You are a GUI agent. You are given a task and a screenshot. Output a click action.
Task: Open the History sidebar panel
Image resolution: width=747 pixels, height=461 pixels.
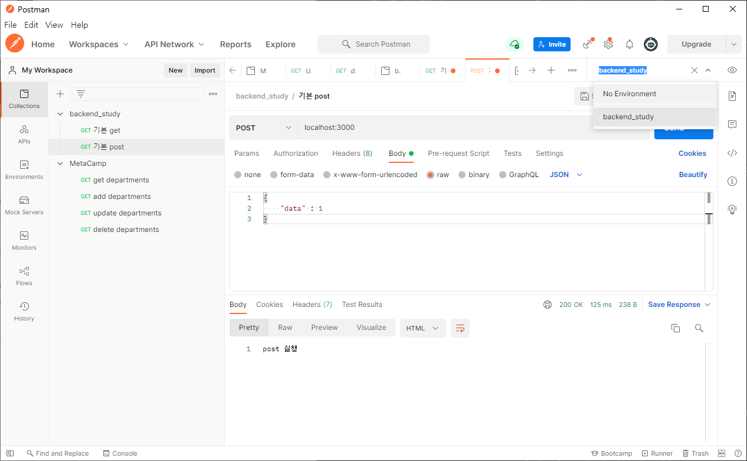pos(24,312)
